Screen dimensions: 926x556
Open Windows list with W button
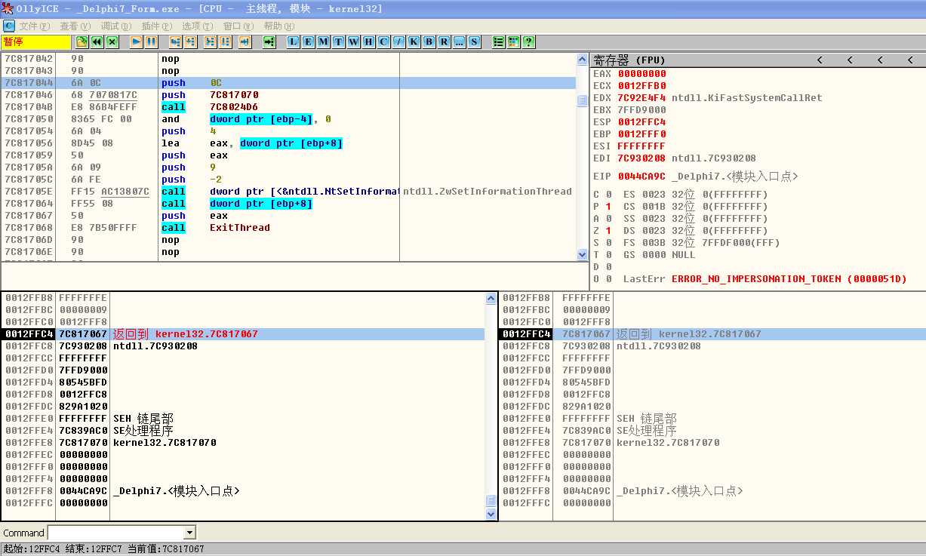[353, 41]
